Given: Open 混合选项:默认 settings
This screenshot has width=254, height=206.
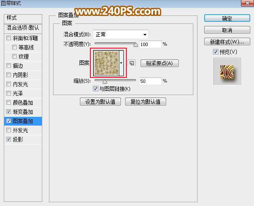Looking at the screenshot, I should pyautogui.click(x=23, y=28).
